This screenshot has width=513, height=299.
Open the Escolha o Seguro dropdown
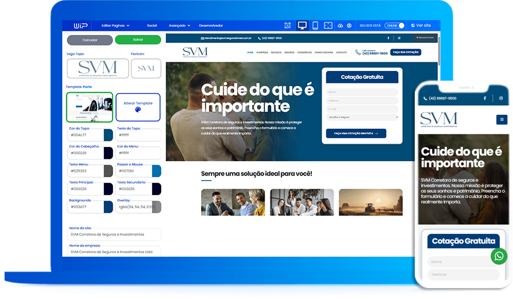(x=362, y=117)
